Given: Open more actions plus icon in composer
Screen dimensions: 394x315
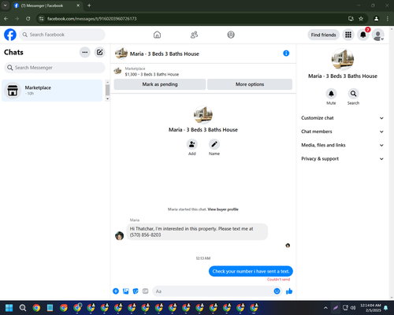Looking at the screenshot, I should (116, 291).
